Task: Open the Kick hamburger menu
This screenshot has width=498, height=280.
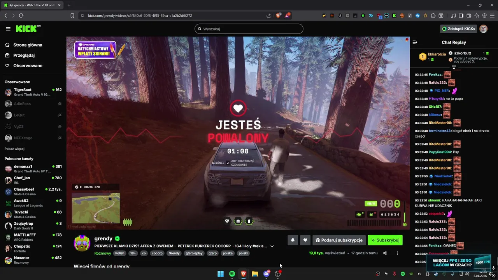Action: coord(8,29)
